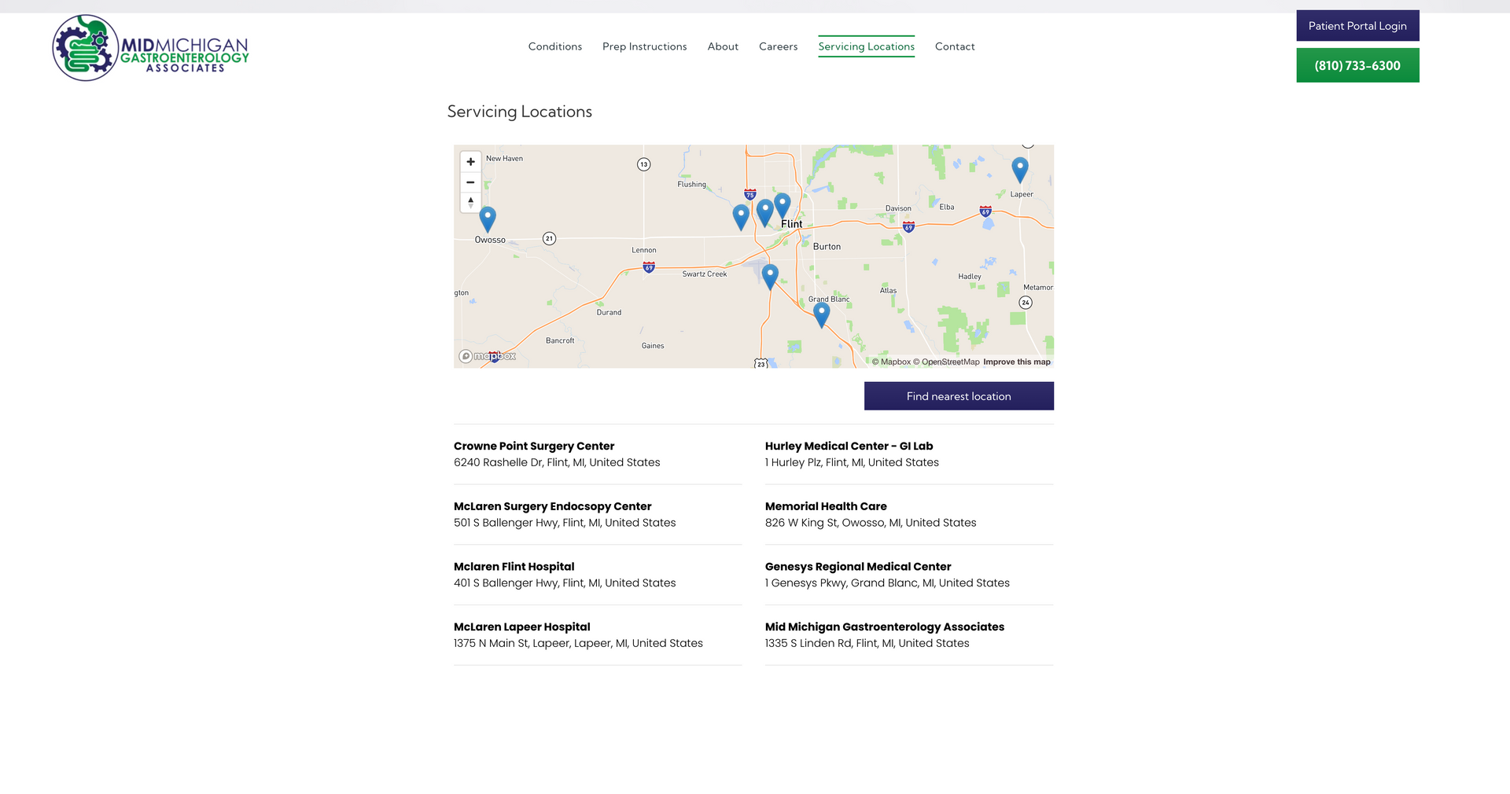The image size is (1510, 794).
Task: Select the map pin at Lapeer
Action: click(1020, 169)
